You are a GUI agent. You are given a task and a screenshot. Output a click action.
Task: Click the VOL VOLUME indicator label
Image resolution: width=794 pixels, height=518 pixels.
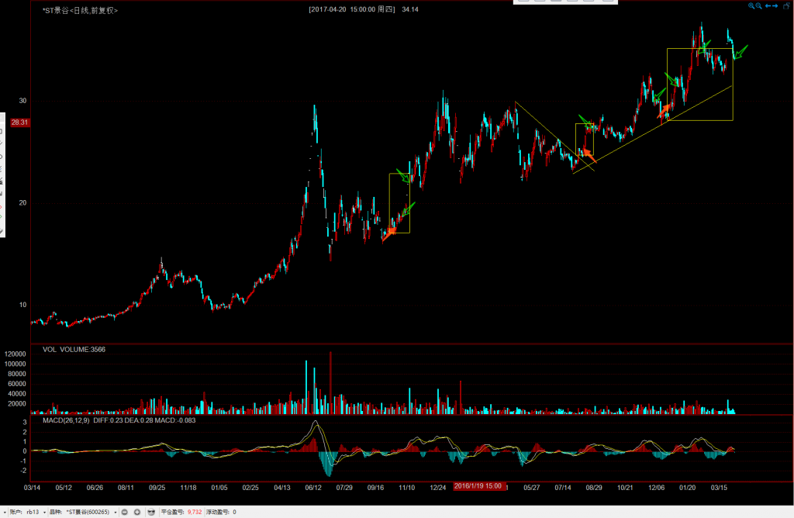click(x=74, y=349)
